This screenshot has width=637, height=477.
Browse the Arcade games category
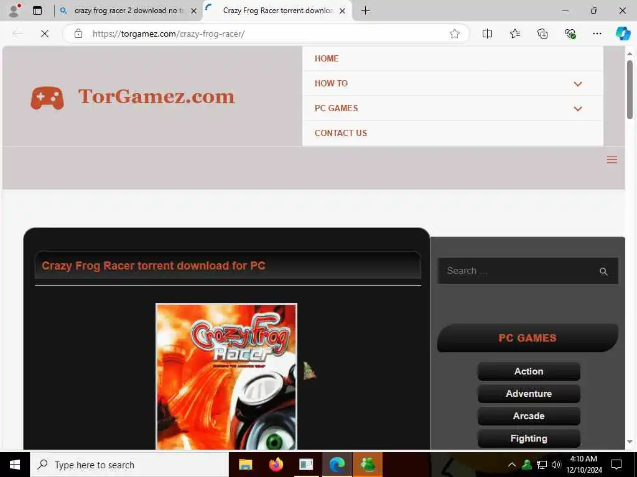tap(529, 416)
